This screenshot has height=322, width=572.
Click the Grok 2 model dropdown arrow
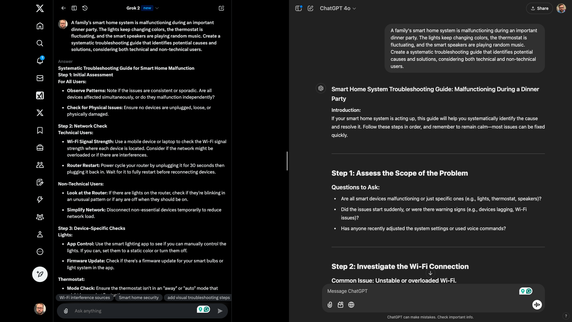coord(157,8)
